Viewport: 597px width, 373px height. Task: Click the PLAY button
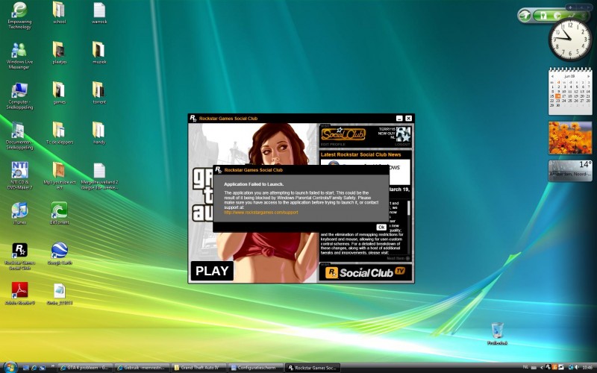(212, 271)
